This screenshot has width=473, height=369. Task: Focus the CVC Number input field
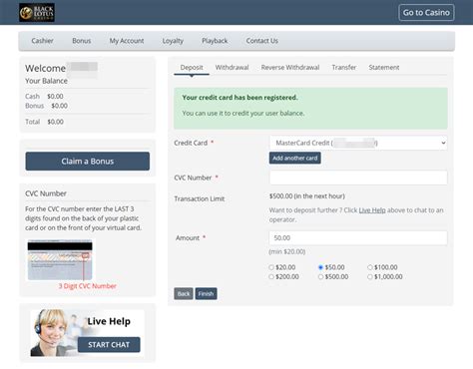pos(358,178)
